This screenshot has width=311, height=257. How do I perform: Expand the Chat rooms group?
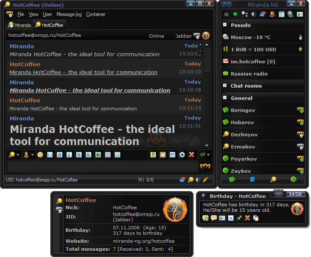(225, 86)
